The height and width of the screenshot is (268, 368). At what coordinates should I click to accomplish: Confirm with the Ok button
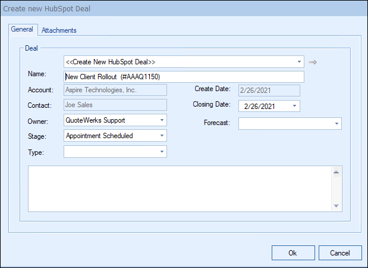pyautogui.click(x=293, y=253)
